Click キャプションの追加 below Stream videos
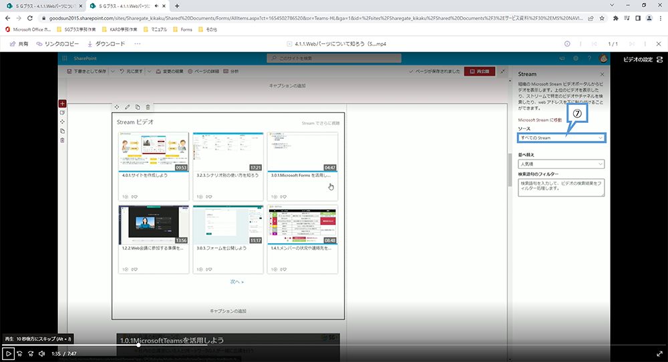668x362 pixels. (x=228, y=311)
